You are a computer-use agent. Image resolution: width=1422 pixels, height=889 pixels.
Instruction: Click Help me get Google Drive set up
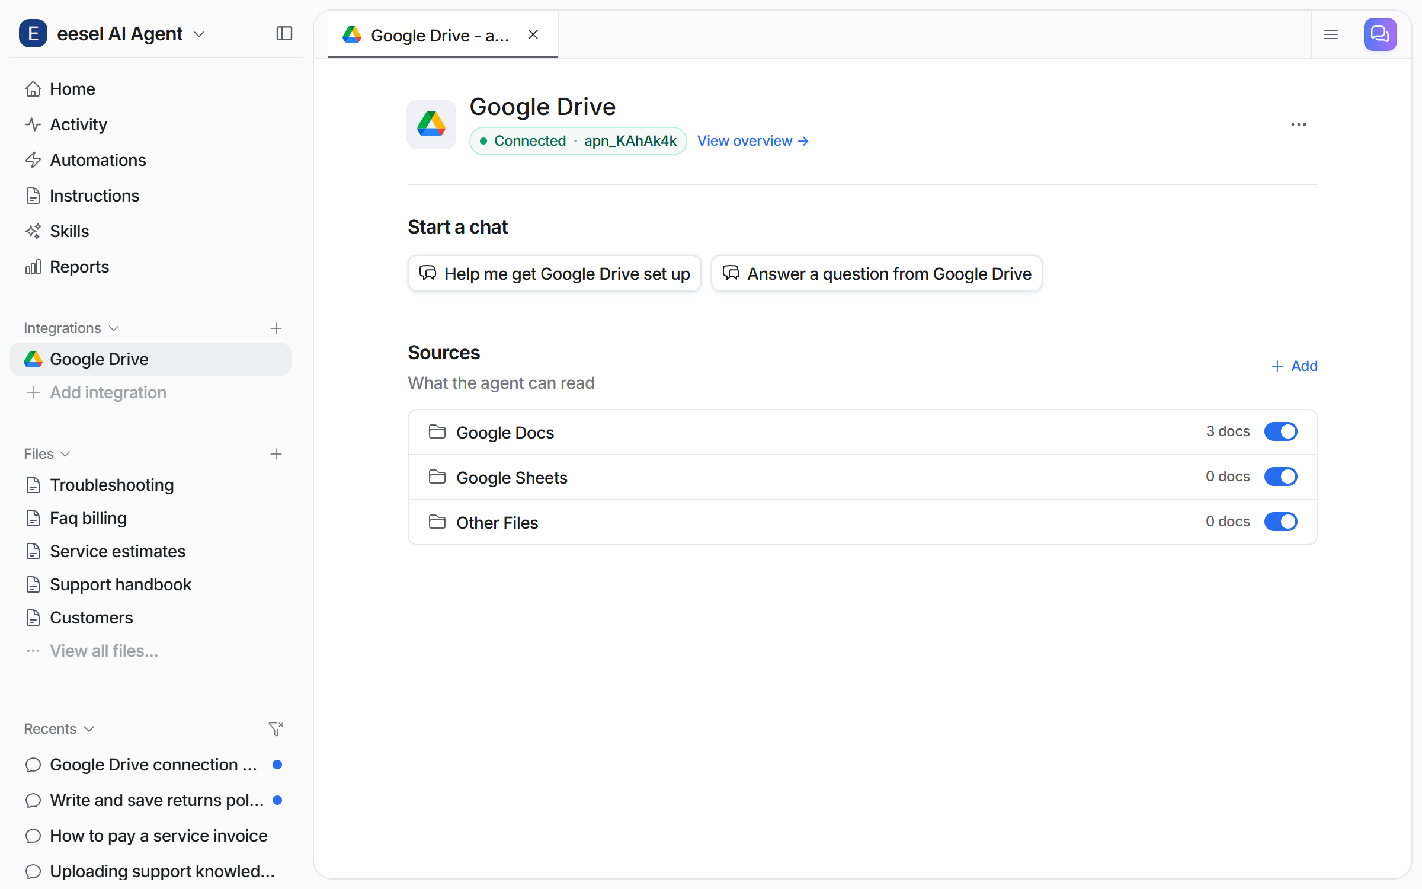click(x=555, y=273)
